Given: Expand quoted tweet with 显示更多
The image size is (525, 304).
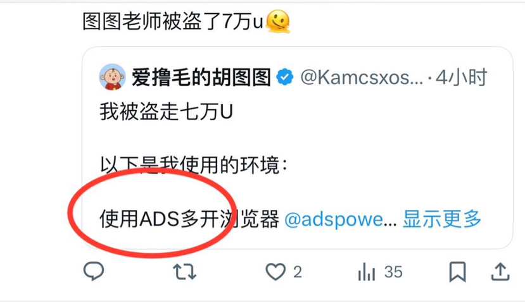Looking at the screenshot, I should coord(442,219).
